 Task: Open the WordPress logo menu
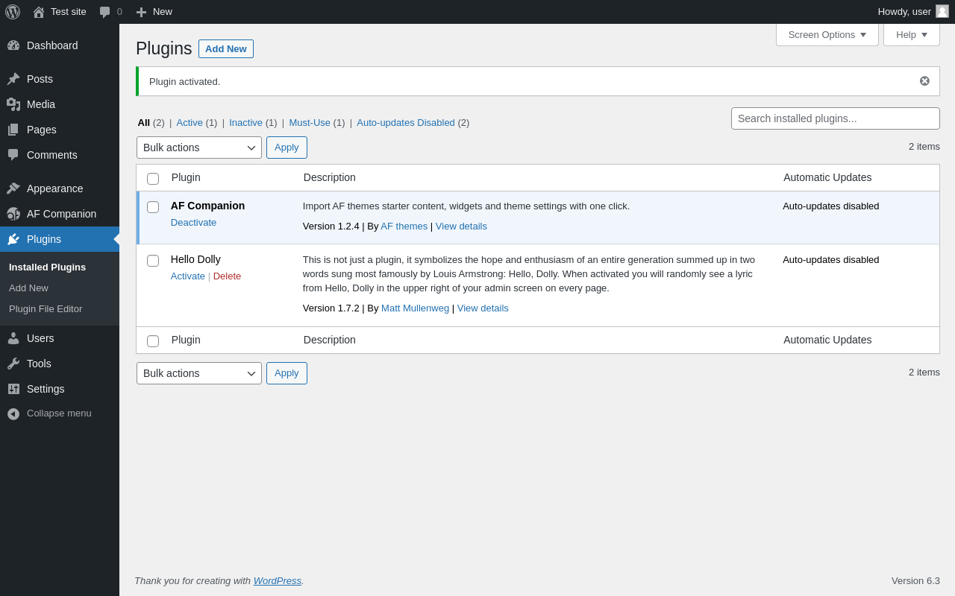click(x=13, y=12)
